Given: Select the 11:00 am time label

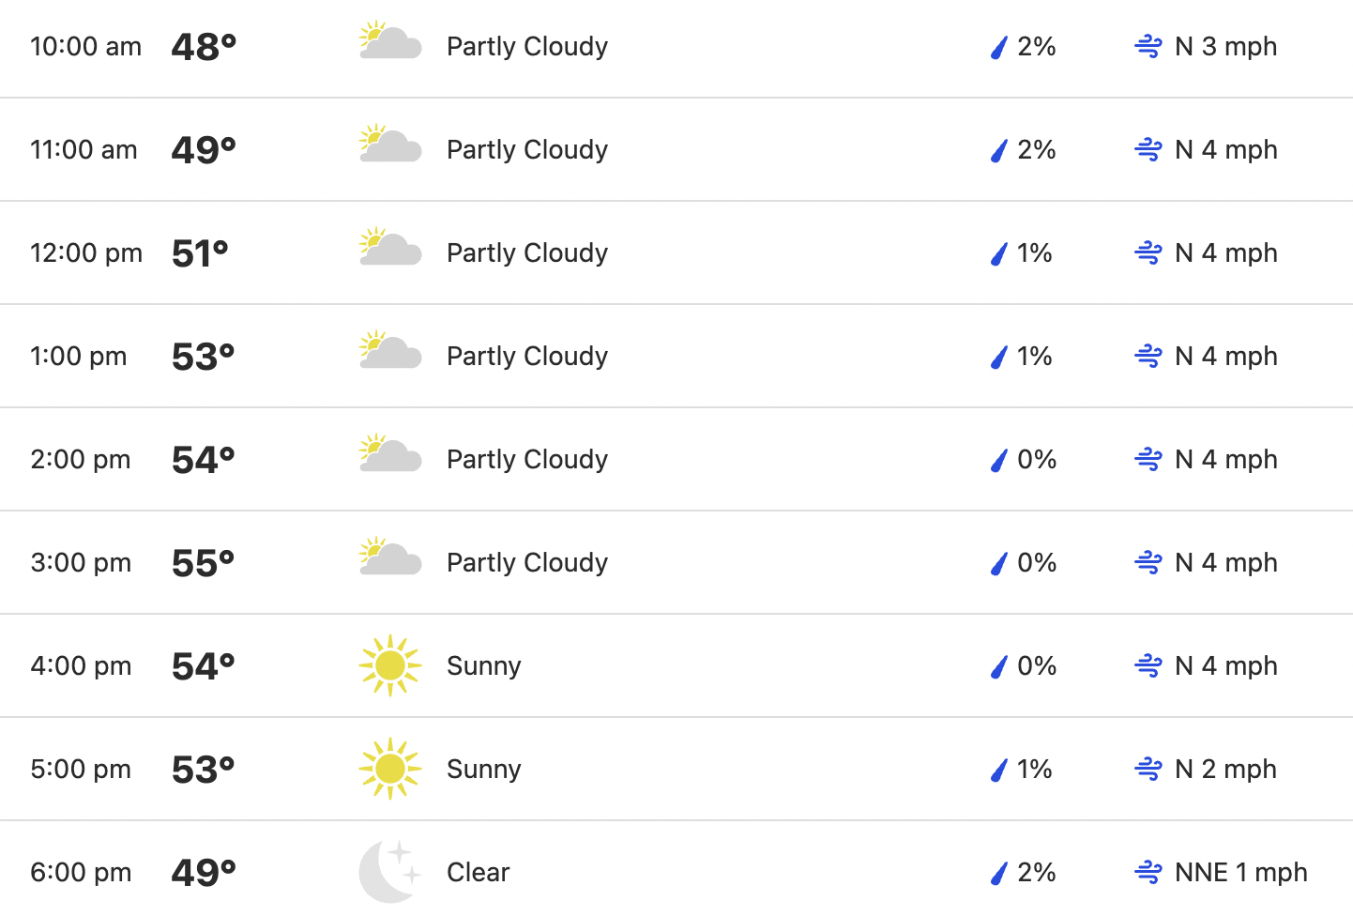Looking at the screenshot, I should click(84, 149).
